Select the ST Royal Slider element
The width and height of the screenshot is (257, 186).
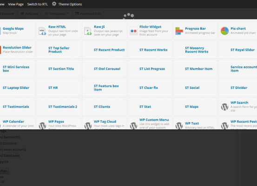(x=238, y=50)
